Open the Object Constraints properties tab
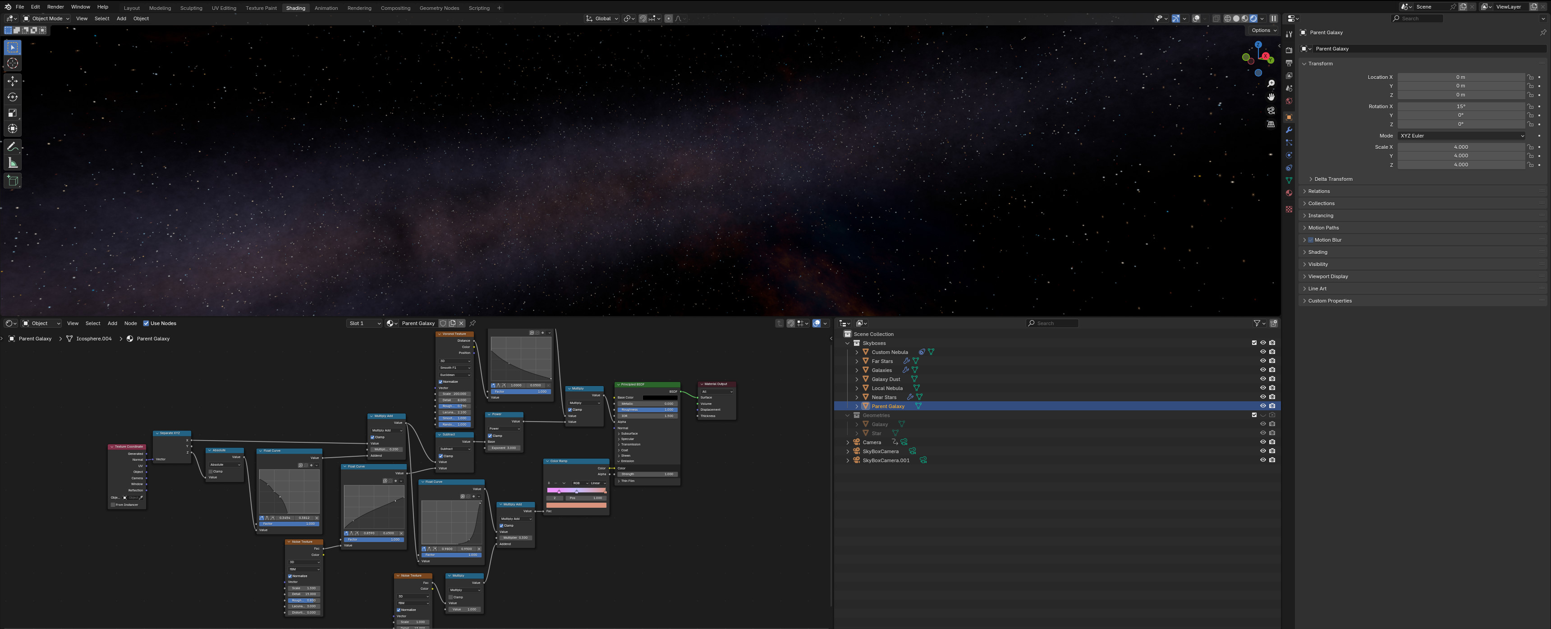1551x629 pixels. [x=1289, y=168]
